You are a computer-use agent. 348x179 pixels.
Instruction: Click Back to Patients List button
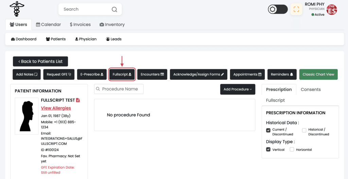40,61
